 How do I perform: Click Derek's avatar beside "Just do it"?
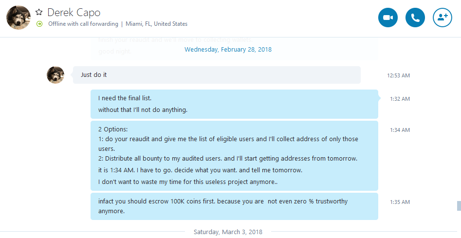pos(55,75)
